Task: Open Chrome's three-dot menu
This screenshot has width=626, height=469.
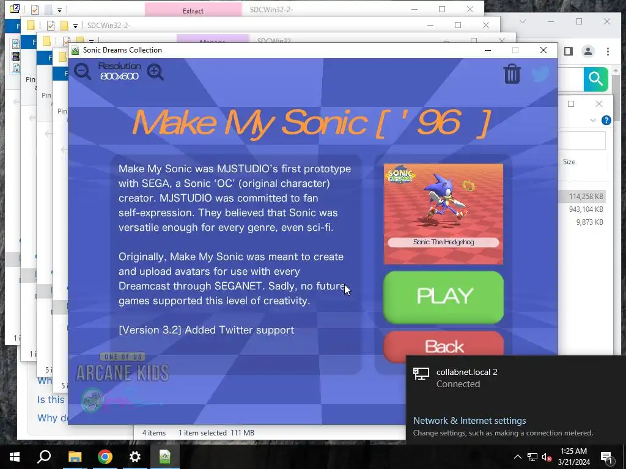Action: 608,51
